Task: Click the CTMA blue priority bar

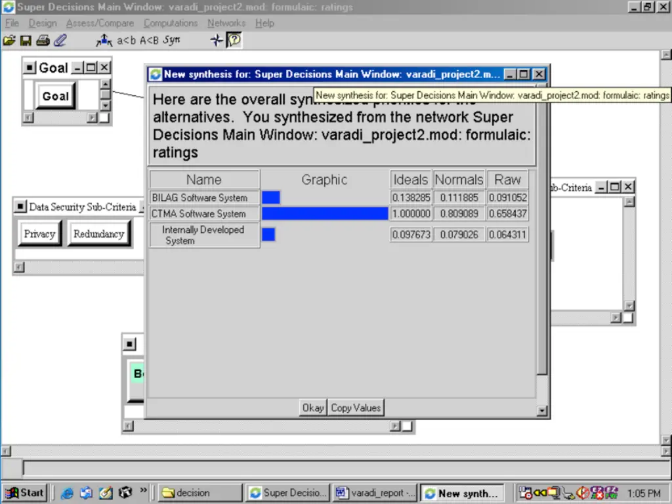Action: pyautogui.click(x=325, y=213)
